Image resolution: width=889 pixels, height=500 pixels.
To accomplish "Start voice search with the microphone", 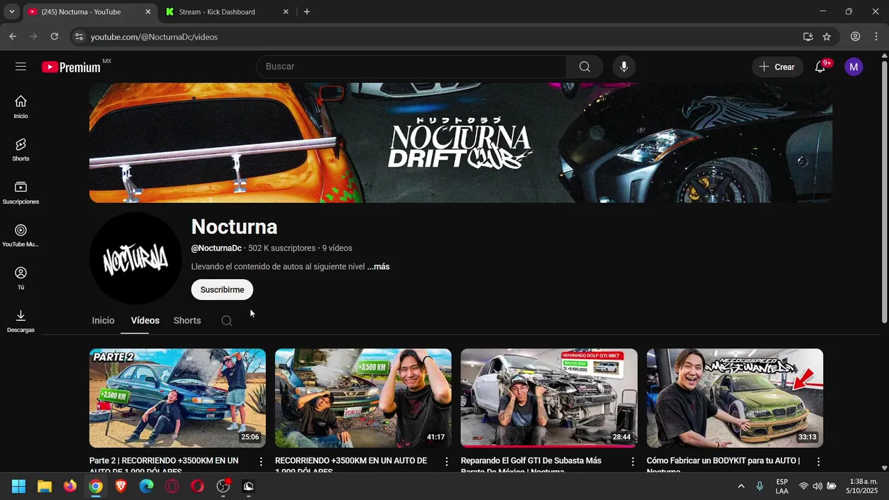I will point(624,67).
